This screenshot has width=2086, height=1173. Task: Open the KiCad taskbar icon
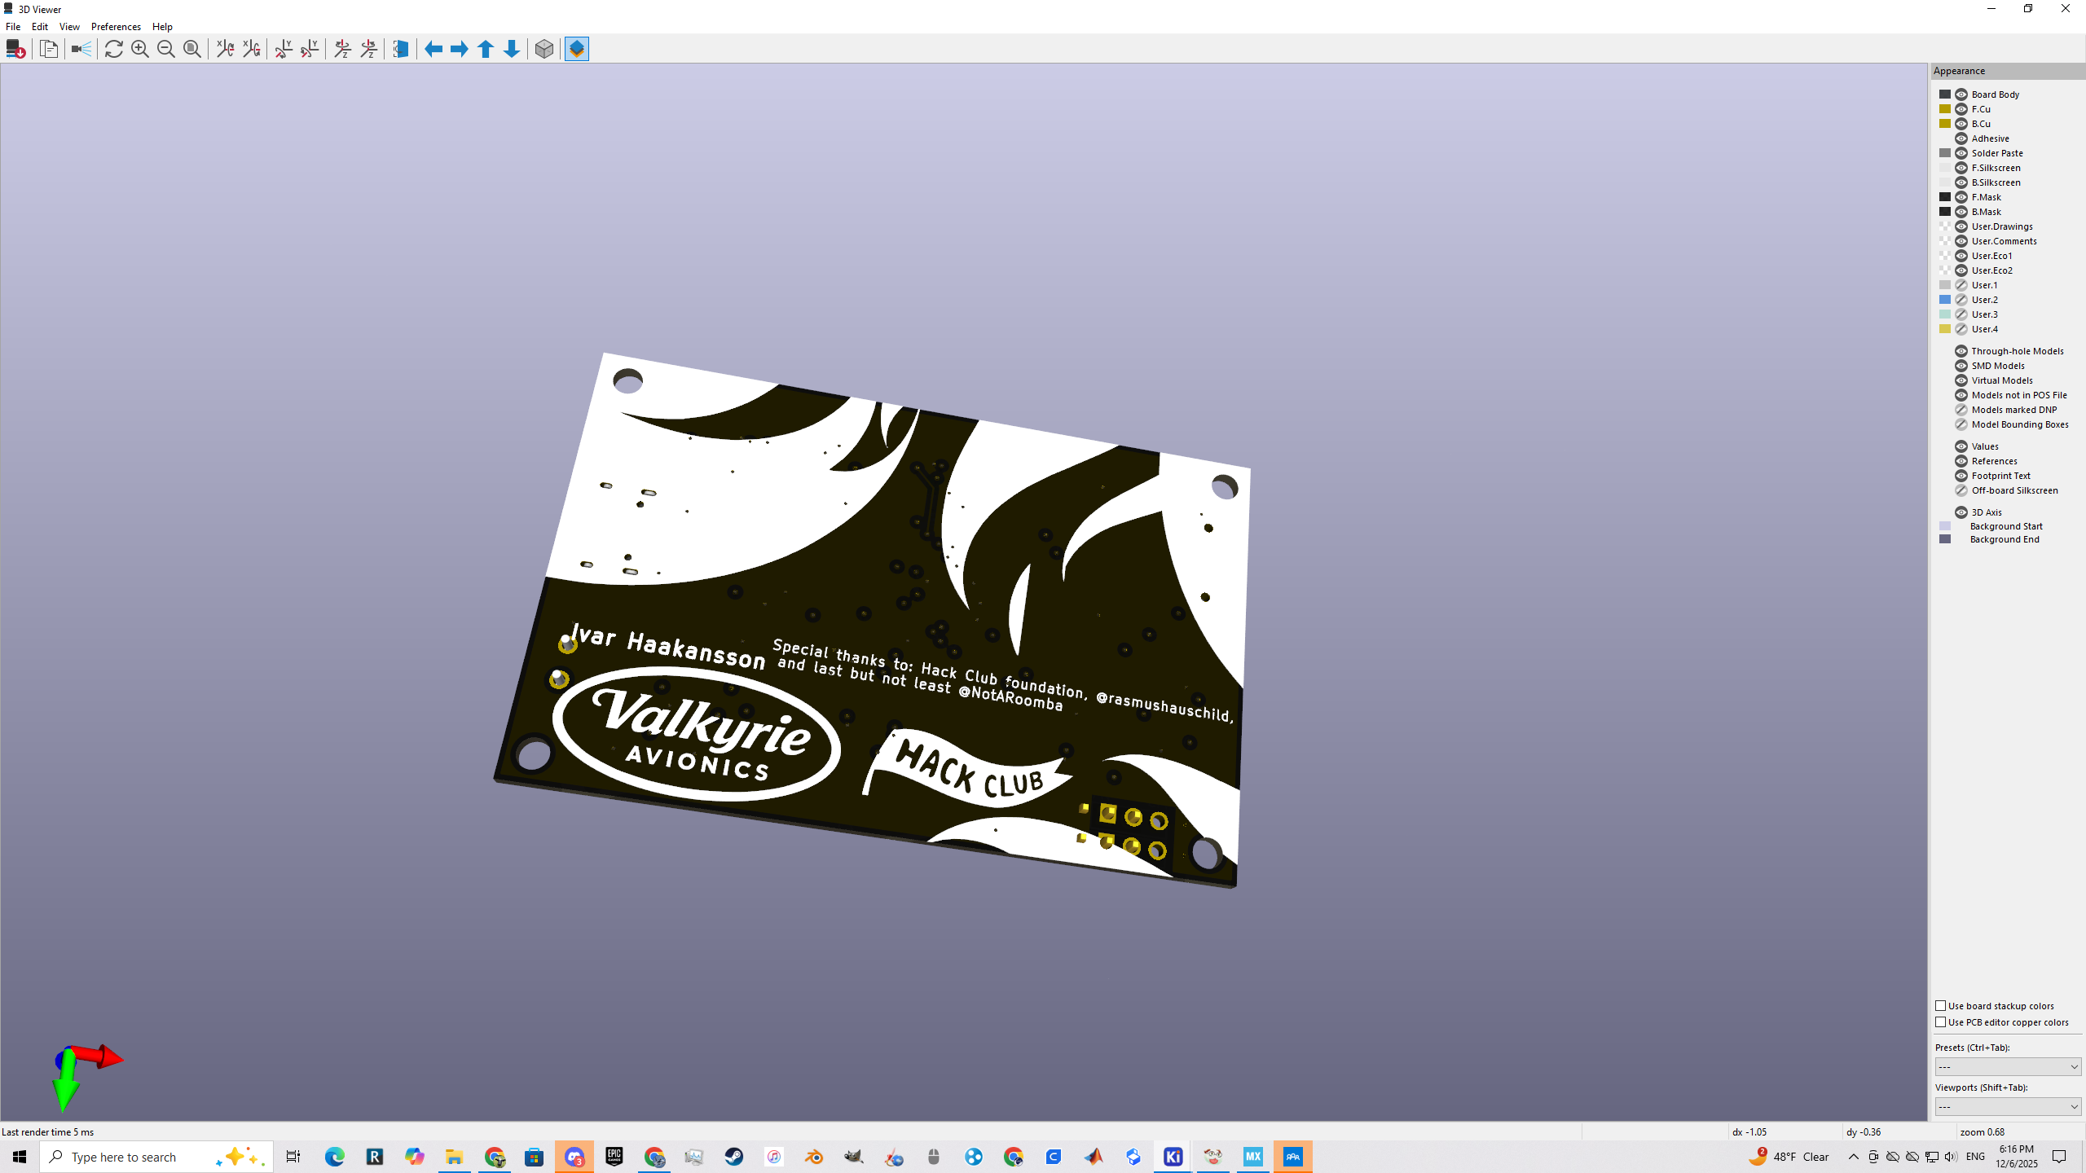[x=1173, y=1157]
